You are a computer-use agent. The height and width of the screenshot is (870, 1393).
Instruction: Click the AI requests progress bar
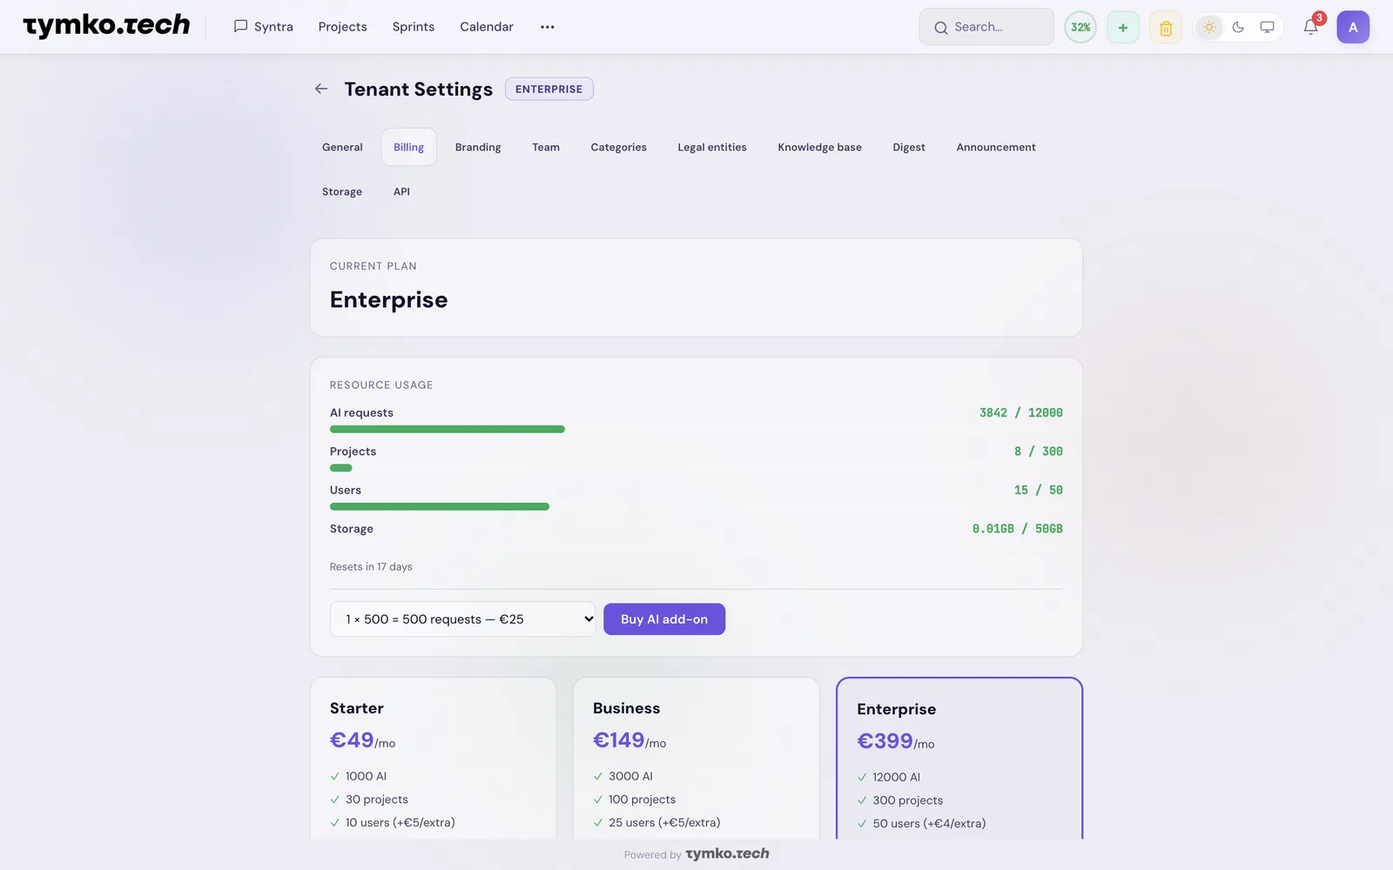(696, 429)
